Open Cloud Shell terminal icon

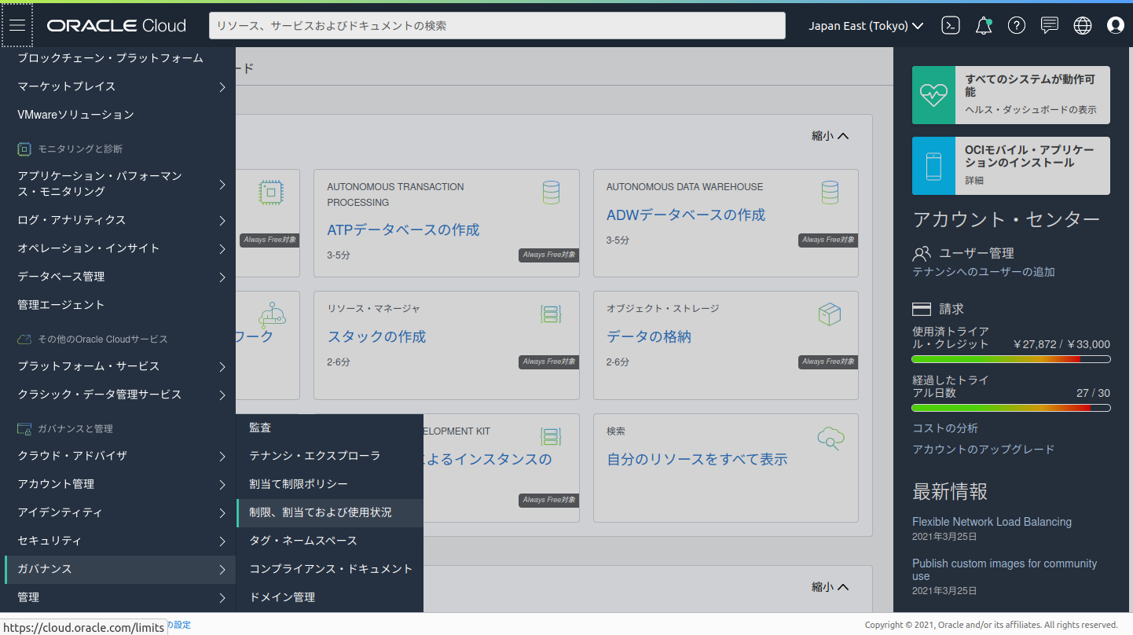(951, 26)
